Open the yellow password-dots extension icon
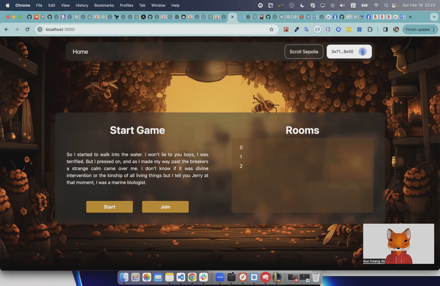Screen dimensions: 440x286 click(349, 29)
